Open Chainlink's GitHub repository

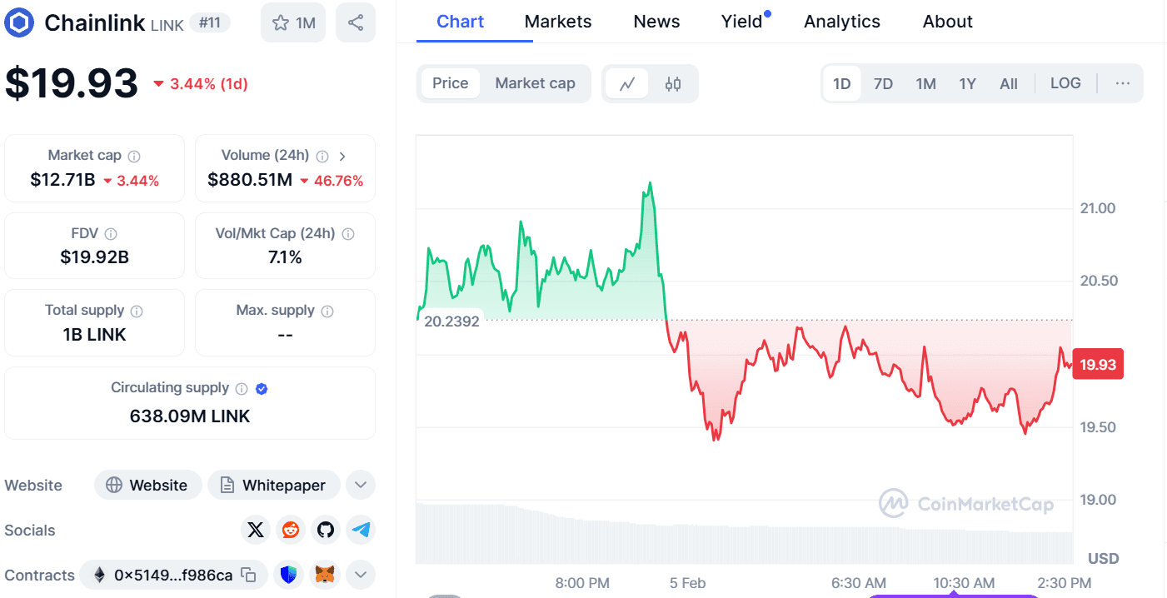pyautogui.click(x=325, y=530)
